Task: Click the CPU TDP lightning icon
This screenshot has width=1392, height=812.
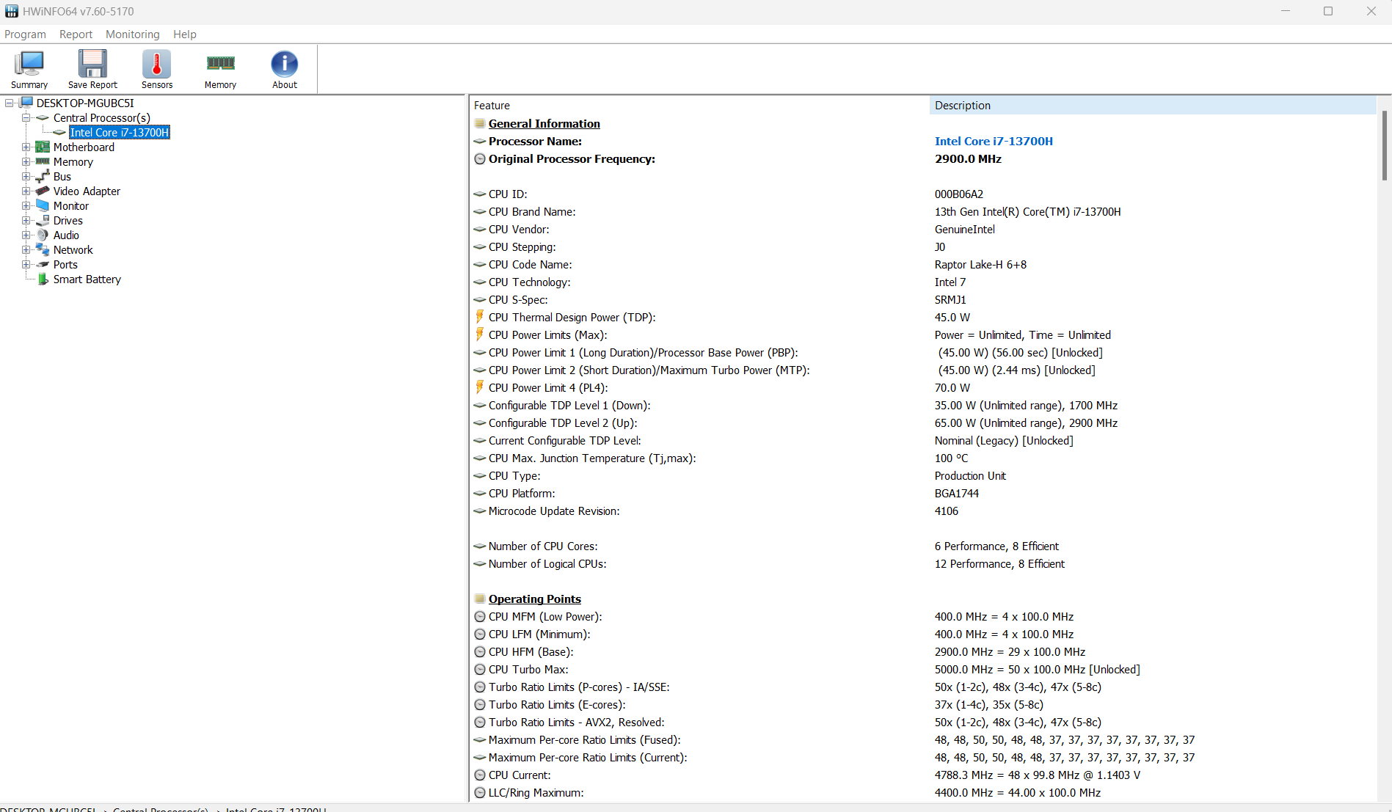Action: coord(480,317)
